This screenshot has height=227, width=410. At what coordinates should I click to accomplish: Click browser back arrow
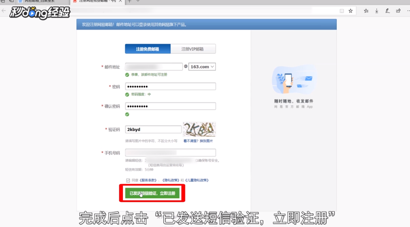click(3, 11)
